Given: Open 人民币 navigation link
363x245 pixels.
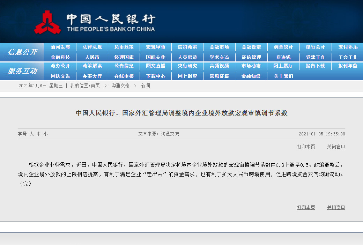Looking at the screenshot, I should [x=92, y=57].
